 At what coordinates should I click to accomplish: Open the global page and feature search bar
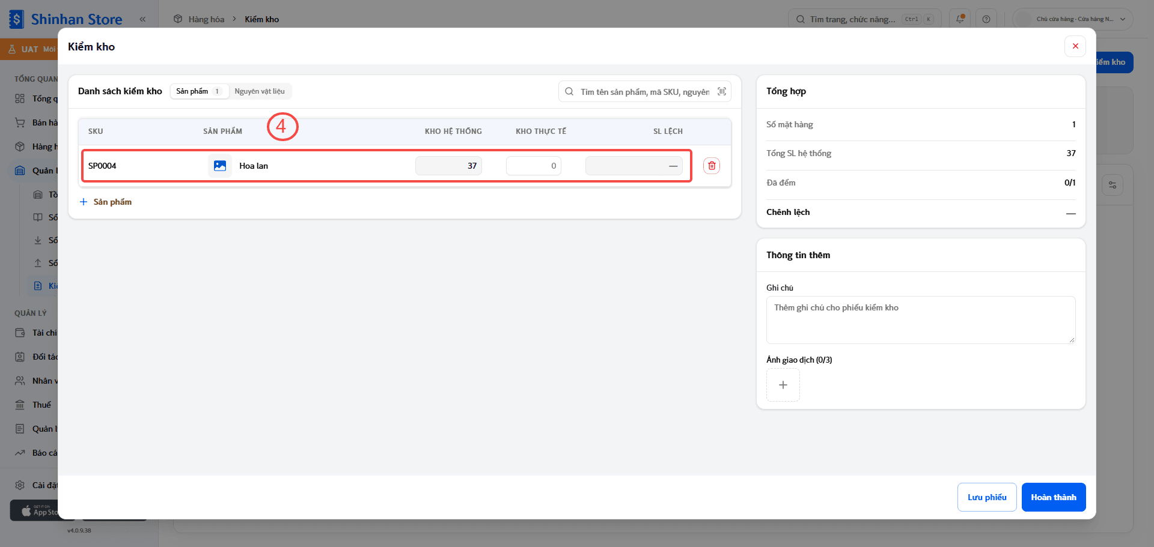coord(864,19)
